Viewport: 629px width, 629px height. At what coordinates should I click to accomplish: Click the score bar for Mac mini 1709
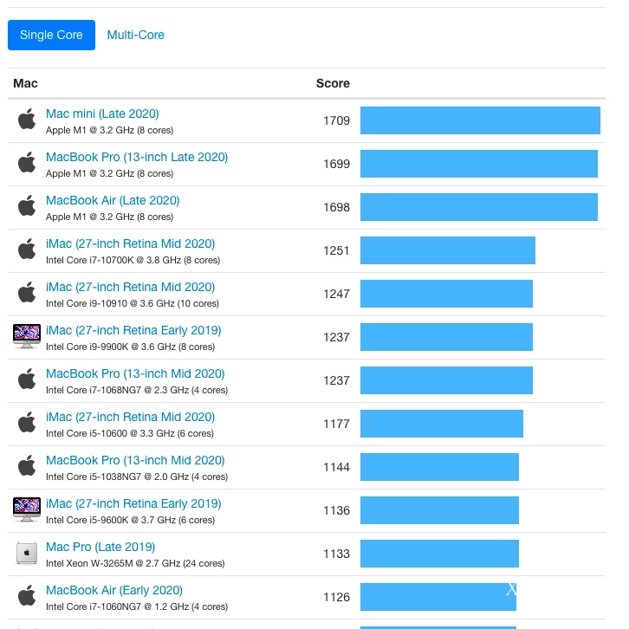480,120
